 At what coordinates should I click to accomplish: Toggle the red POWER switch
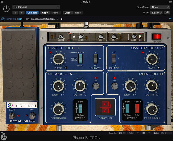pyautogui.click(x=157, y=37)
